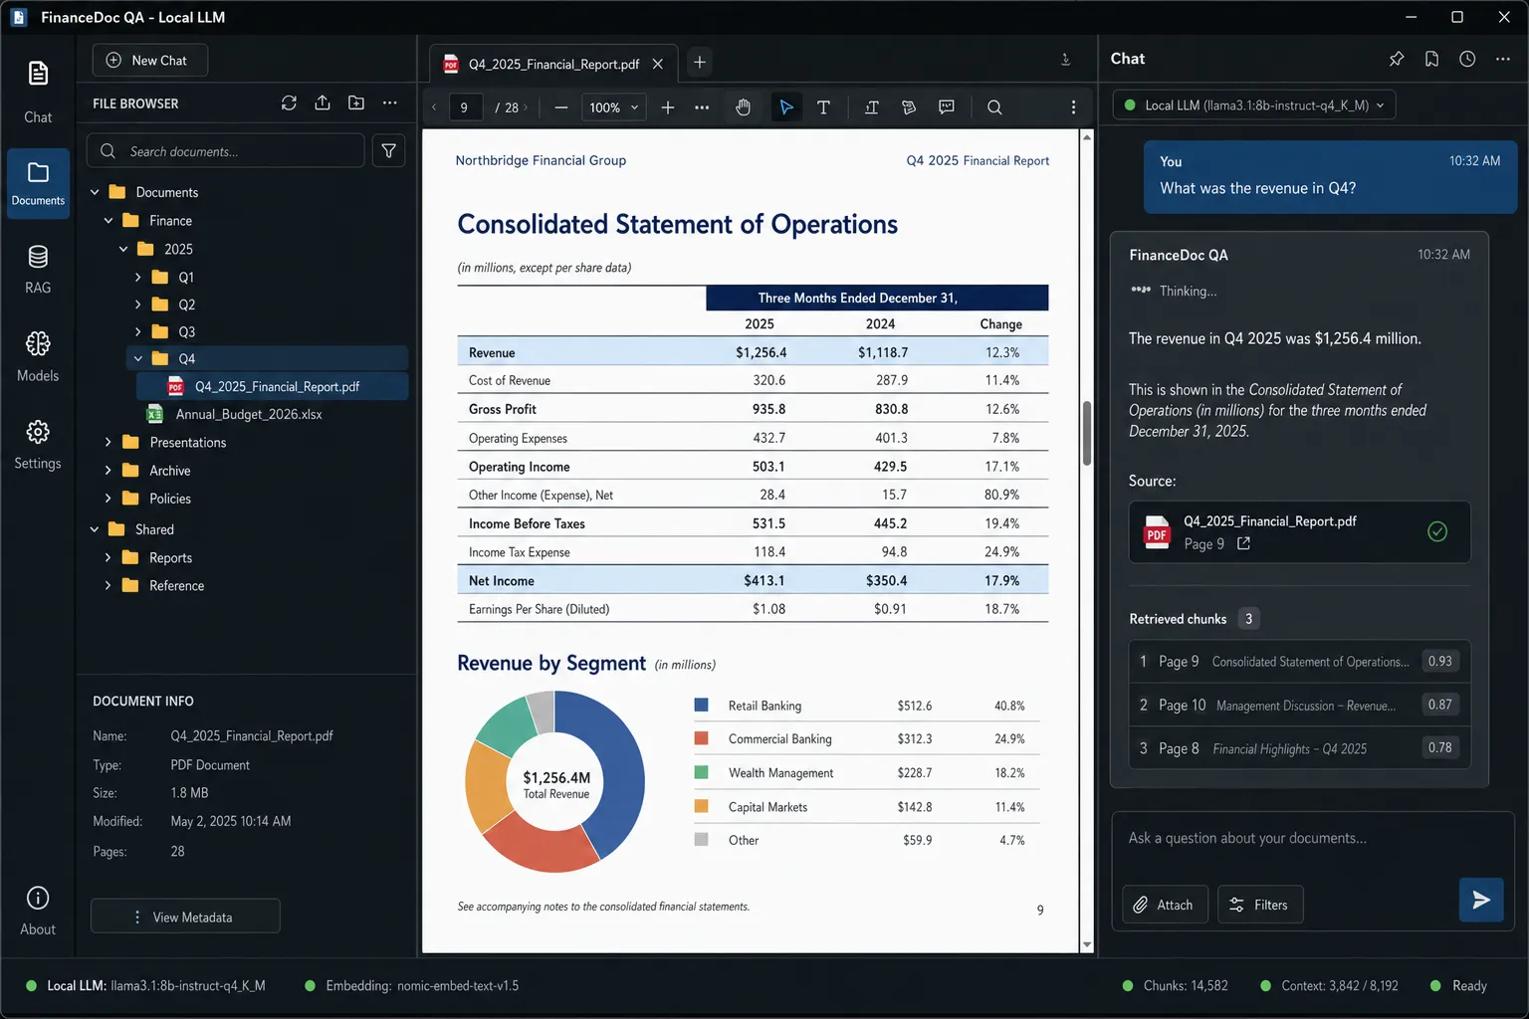Viewport: 1529px width, 1019px height.
Task: Download the open PDF document
Action: point(1065,60)
